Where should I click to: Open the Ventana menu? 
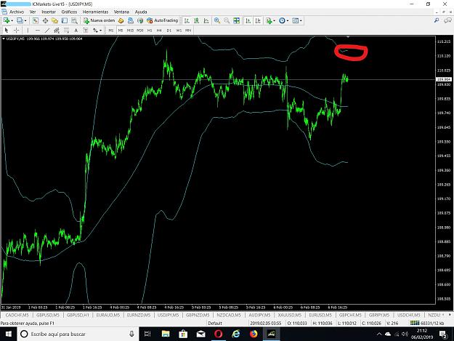pos(121,12)
